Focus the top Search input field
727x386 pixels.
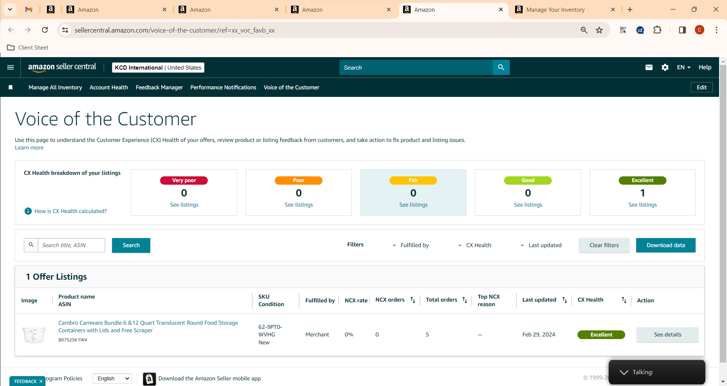(416, 67)
